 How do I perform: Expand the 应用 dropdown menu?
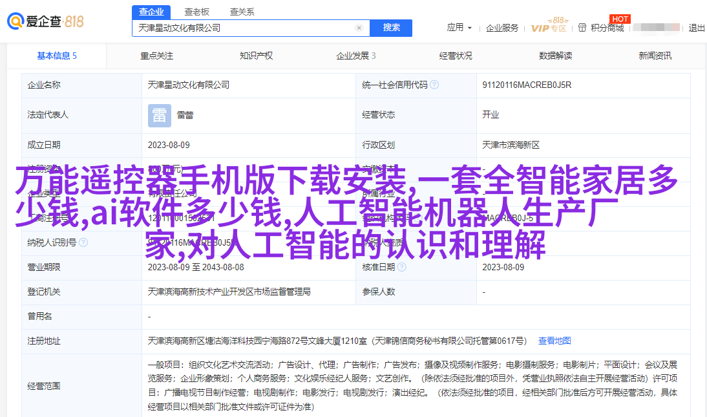pos(459,28)
